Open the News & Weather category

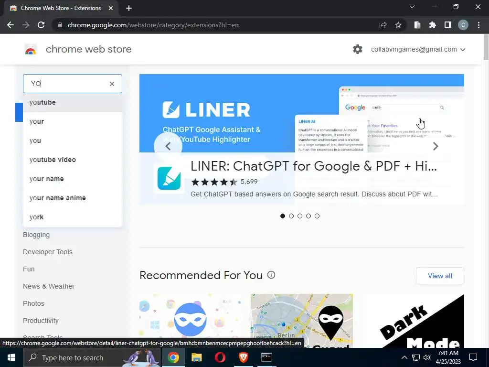49,286
